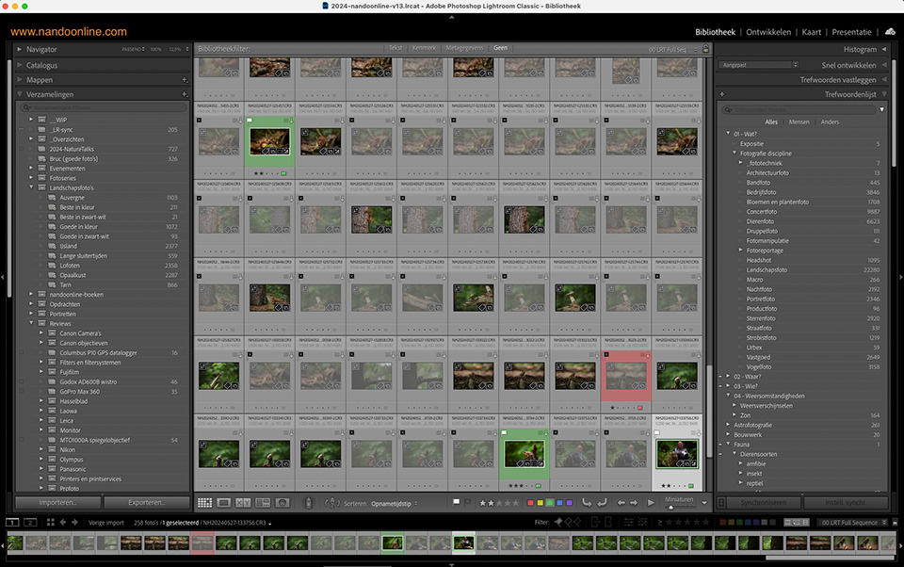Filter by flagged photos in filmstrip
The image size is (904, 567).
pyautogui.click(x=558, y=522)
